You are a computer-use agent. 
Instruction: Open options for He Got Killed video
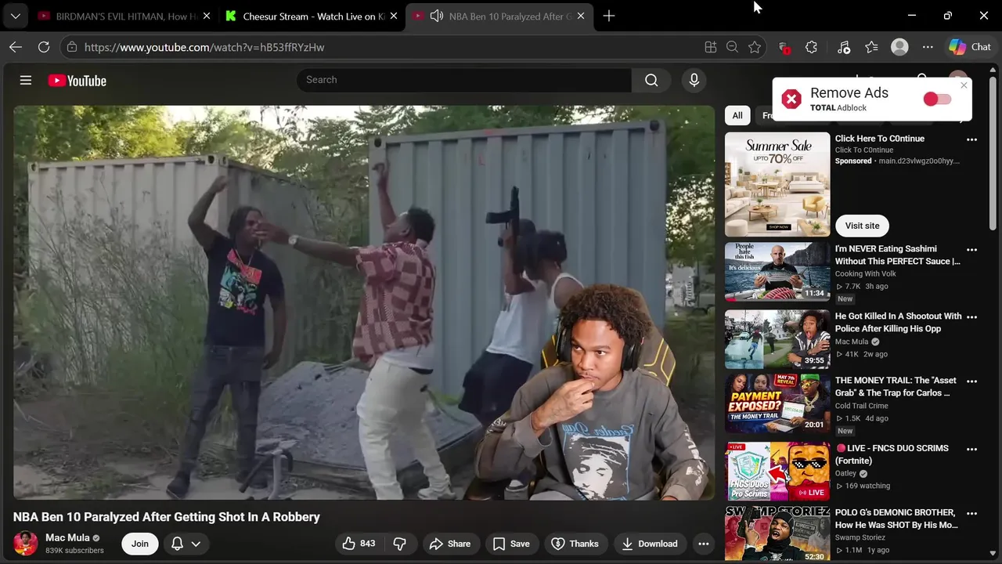[x=971, y=317]
